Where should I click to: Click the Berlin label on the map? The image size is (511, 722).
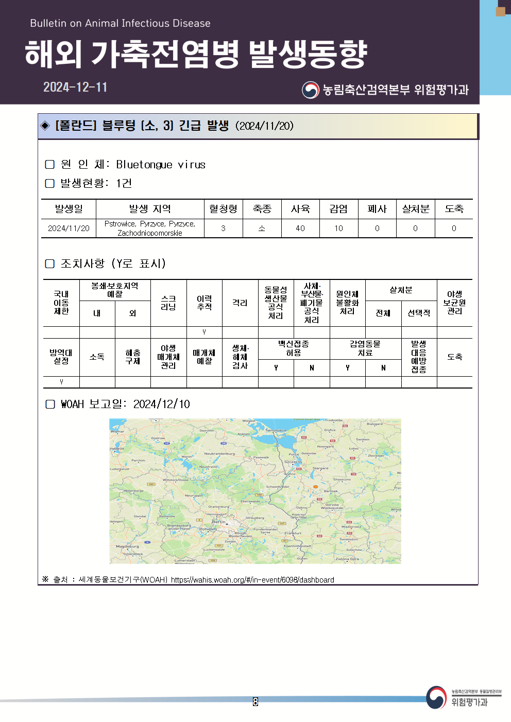pos(218,521)
